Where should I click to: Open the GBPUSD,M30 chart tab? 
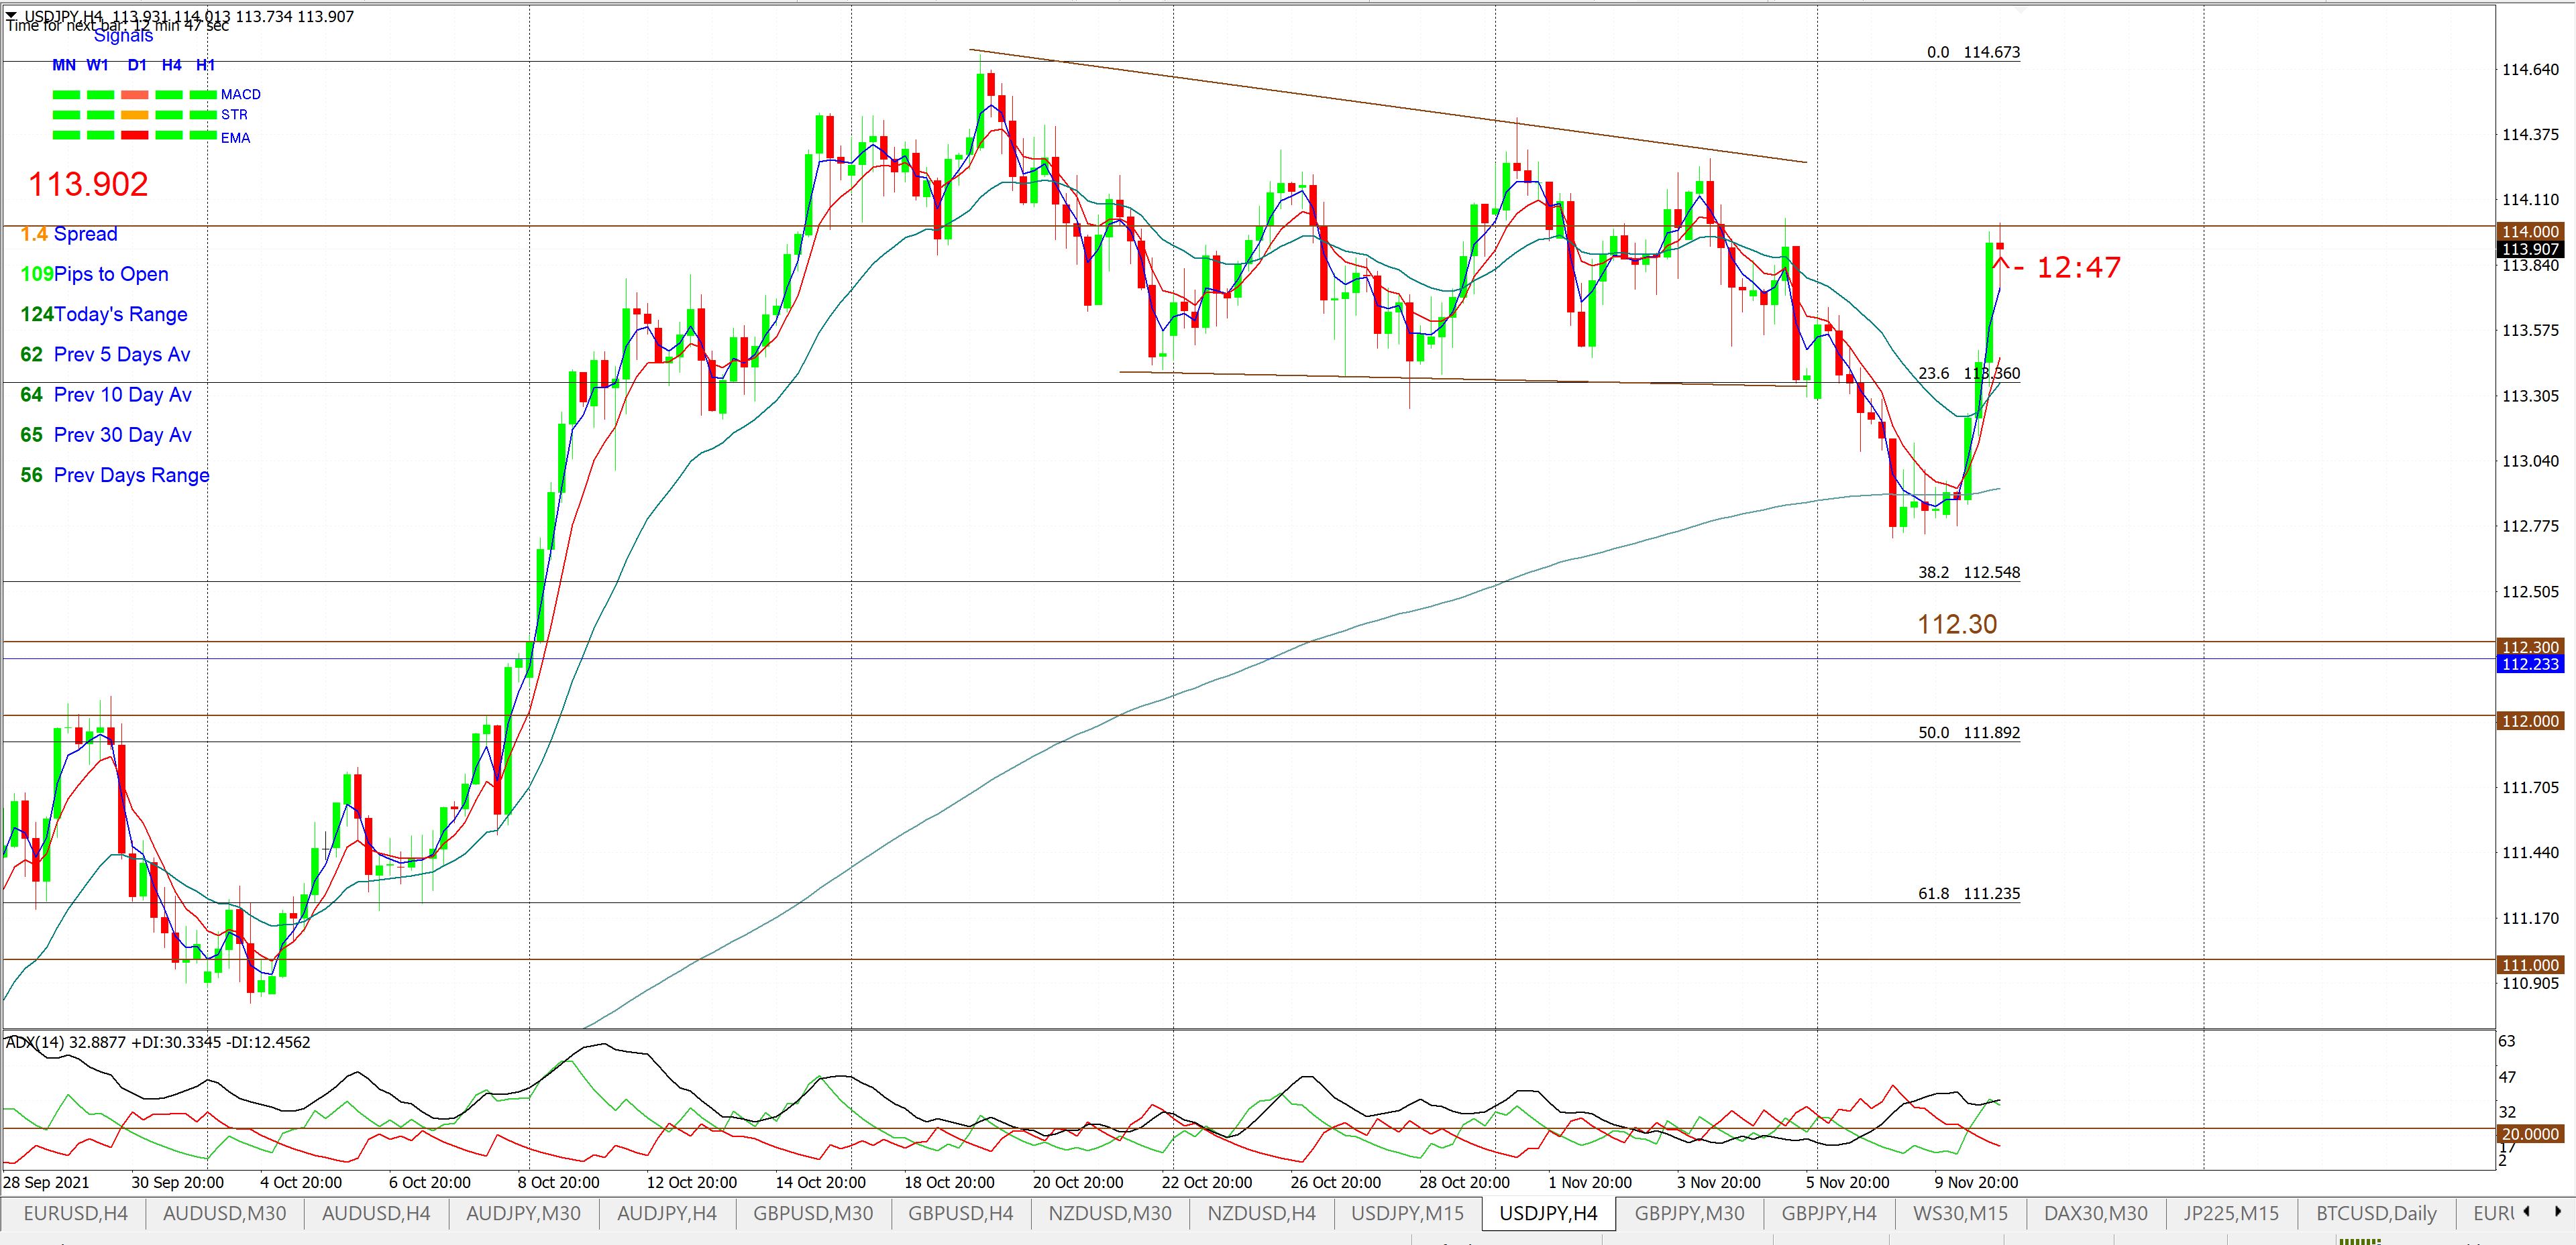click(813, 1213)
